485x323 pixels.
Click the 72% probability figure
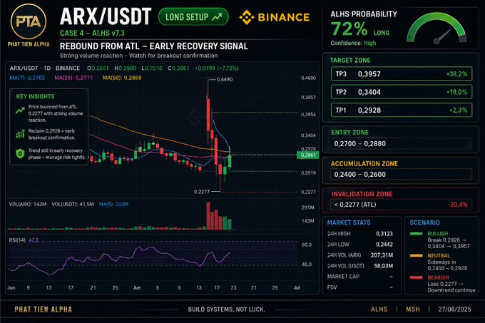click(x=349, y=29)
